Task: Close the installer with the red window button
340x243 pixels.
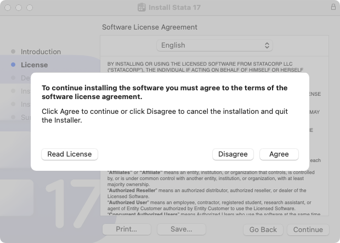Action: 8,8
